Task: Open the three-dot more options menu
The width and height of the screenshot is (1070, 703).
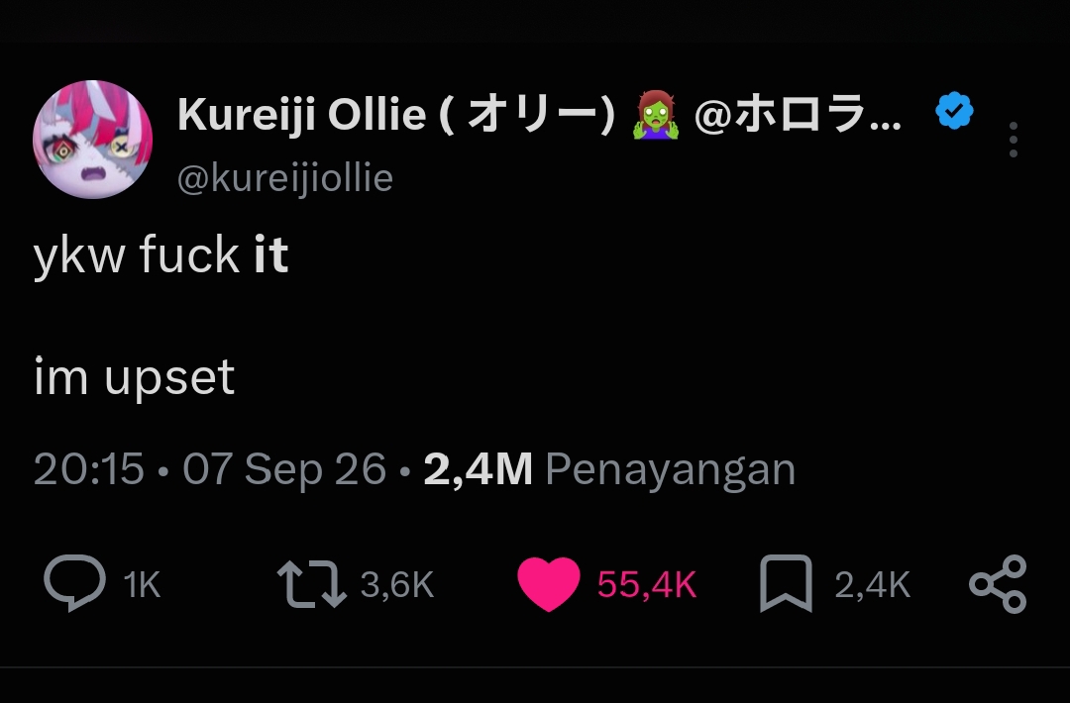Action: (1014, 140)
